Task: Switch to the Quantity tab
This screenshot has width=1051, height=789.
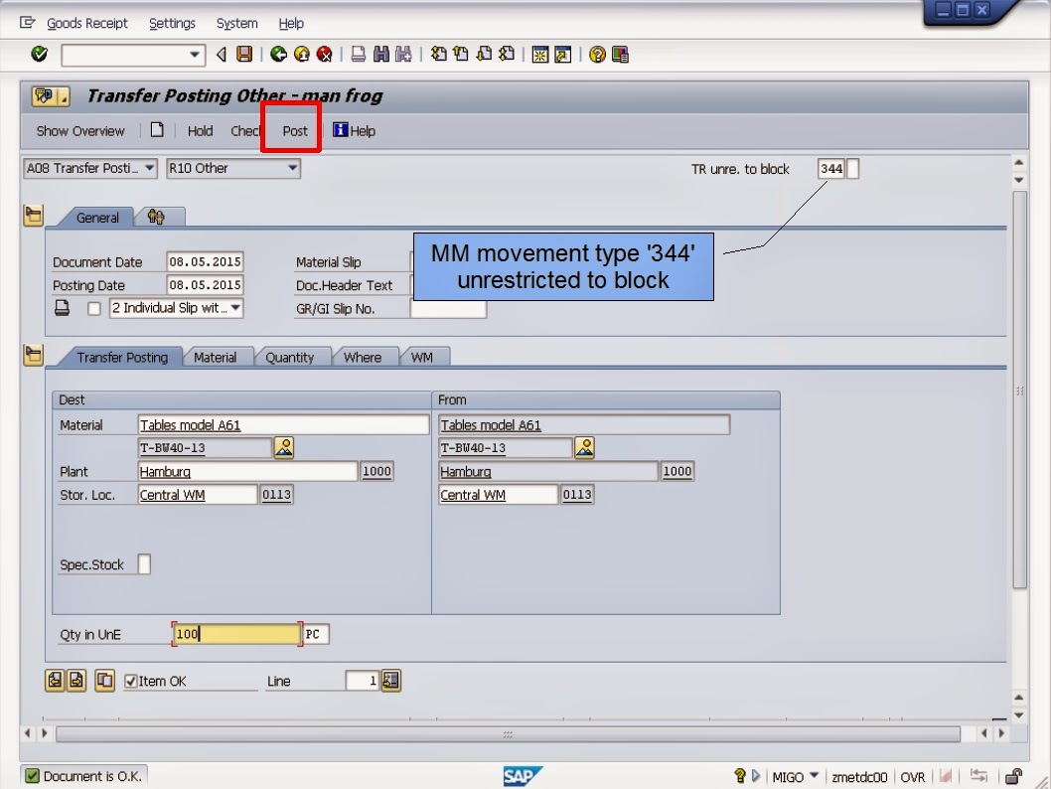Action: tap(292, 356)
